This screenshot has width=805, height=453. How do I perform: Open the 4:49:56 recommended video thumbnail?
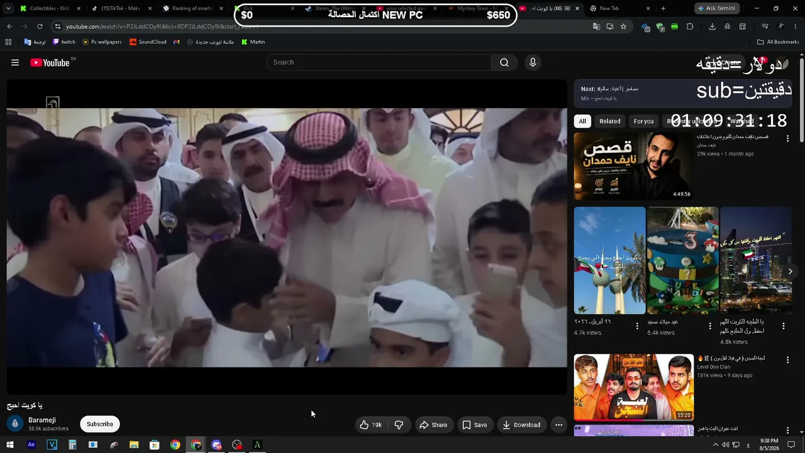(x=633, y=166)
